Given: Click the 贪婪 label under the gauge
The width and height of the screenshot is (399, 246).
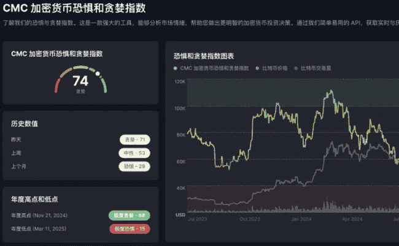Looking at the screenshot, I should 80,91.
